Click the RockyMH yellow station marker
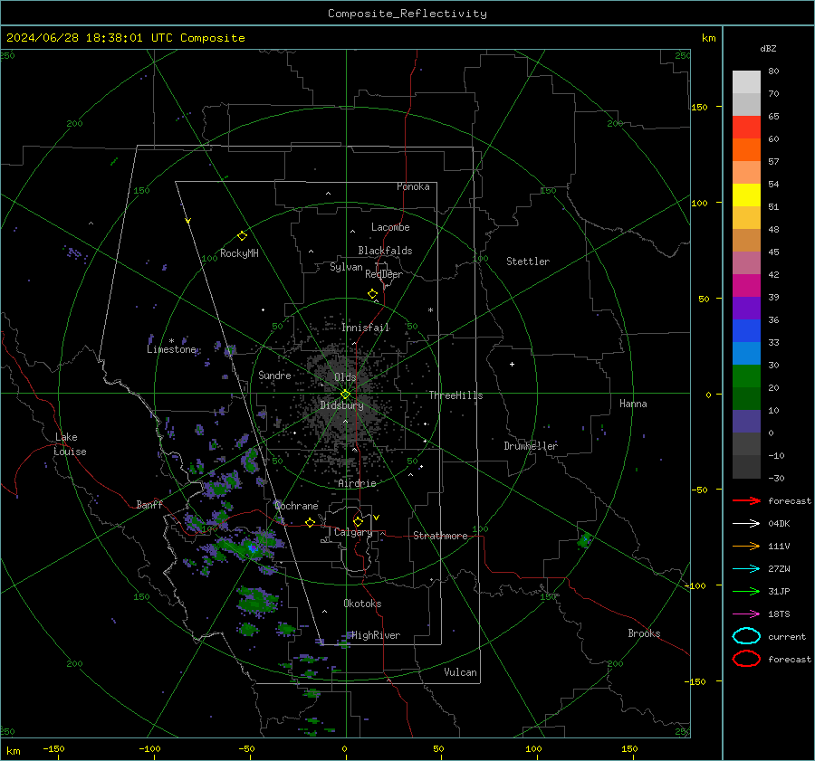Screen dimensions: 815x761 242,236
